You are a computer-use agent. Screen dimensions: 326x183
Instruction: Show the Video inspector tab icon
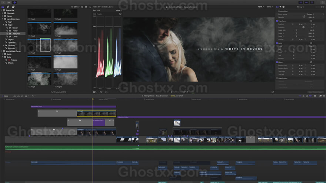point(277,7)
